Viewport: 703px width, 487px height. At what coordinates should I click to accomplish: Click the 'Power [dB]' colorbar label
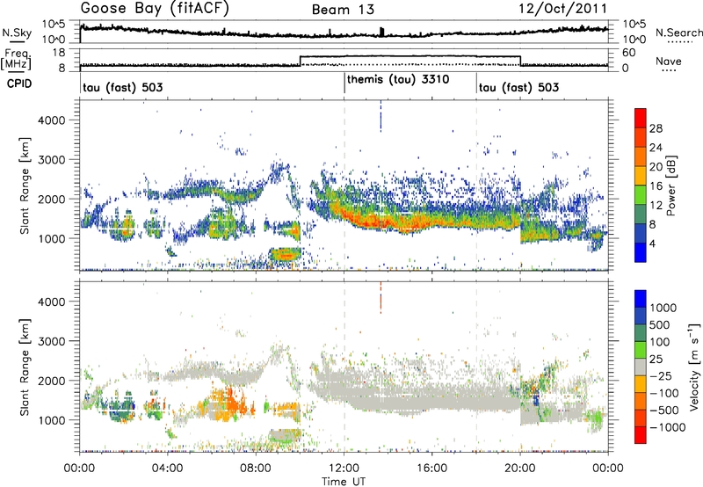(x=670, y=185)
